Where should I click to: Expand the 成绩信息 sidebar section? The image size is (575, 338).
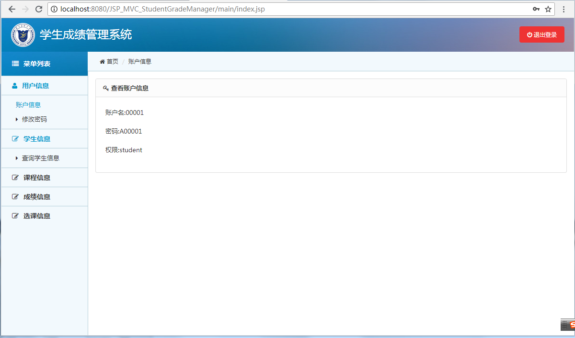[x=36, y=197]
